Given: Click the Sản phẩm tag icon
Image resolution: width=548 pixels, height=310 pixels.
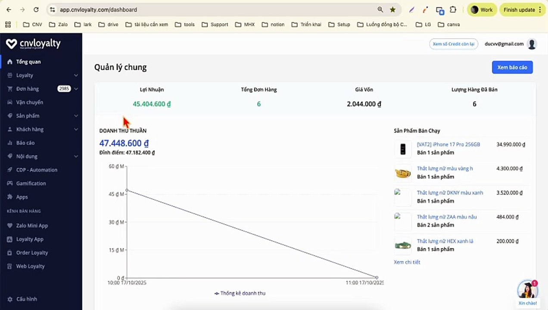Looking at the screenshot, I should 10,116.
